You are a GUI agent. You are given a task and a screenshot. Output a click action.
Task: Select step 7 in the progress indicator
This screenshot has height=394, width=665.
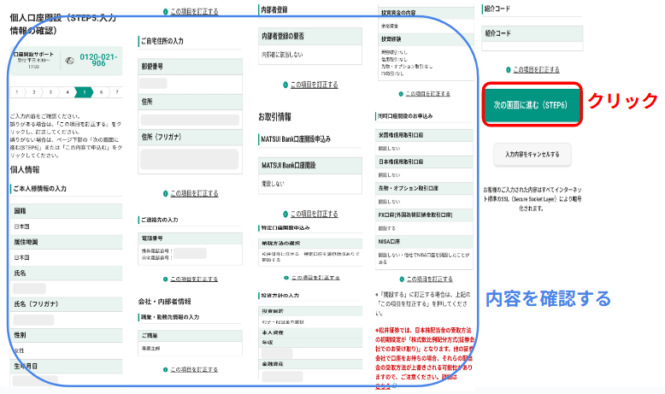pos(115,91)
